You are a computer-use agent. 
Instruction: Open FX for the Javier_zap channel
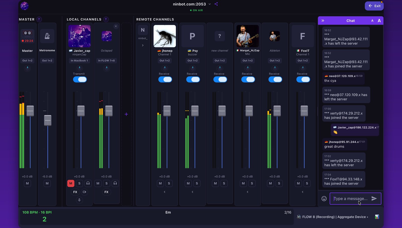coord(75,192)
